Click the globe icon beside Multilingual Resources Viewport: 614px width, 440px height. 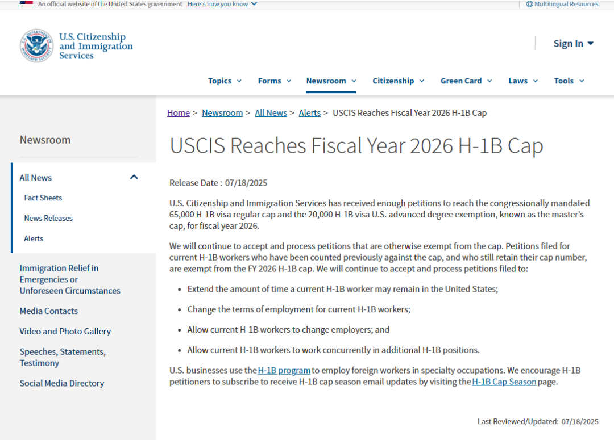click(529, 5)
